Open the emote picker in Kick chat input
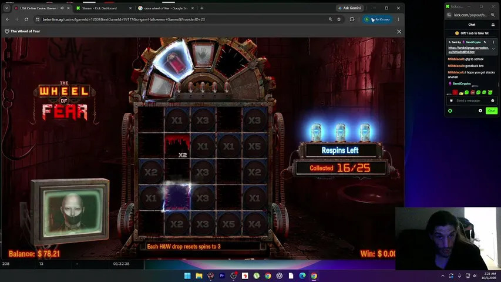 tap(492, 100)
